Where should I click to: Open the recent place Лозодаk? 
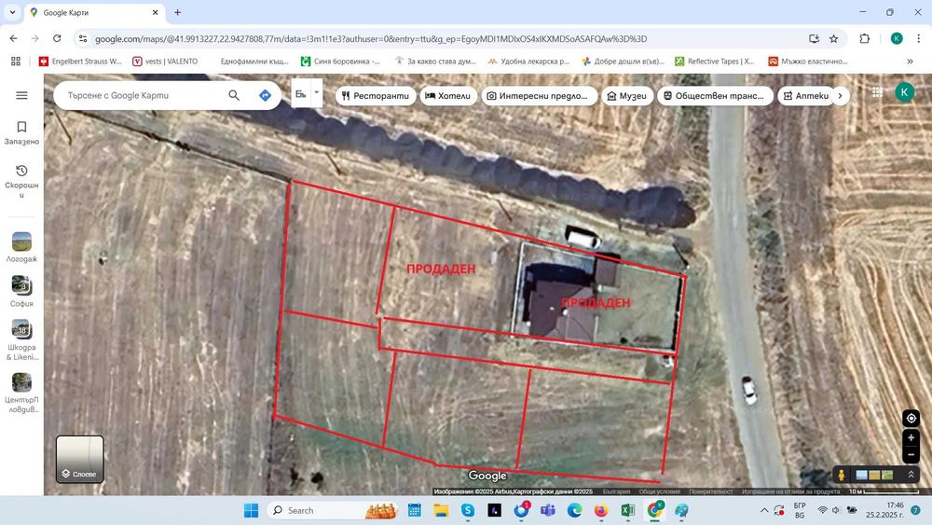click(21, 247)
